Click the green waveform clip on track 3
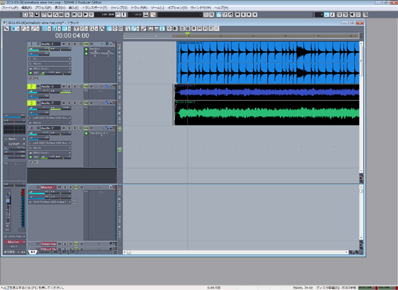This screenshot has width=398, height=290. (267, 113)
